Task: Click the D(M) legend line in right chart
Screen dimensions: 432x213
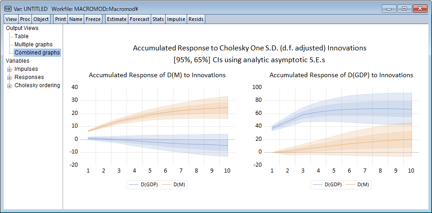Action: click(x=350, y=185)
